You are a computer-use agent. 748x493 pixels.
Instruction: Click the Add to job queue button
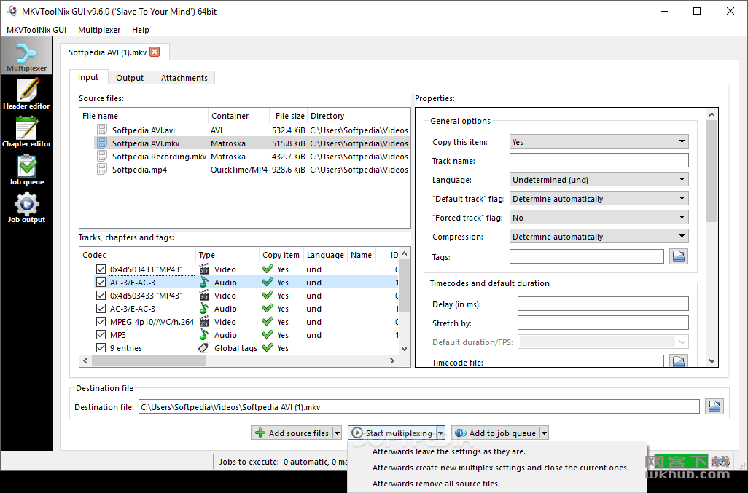pos(496,433)
